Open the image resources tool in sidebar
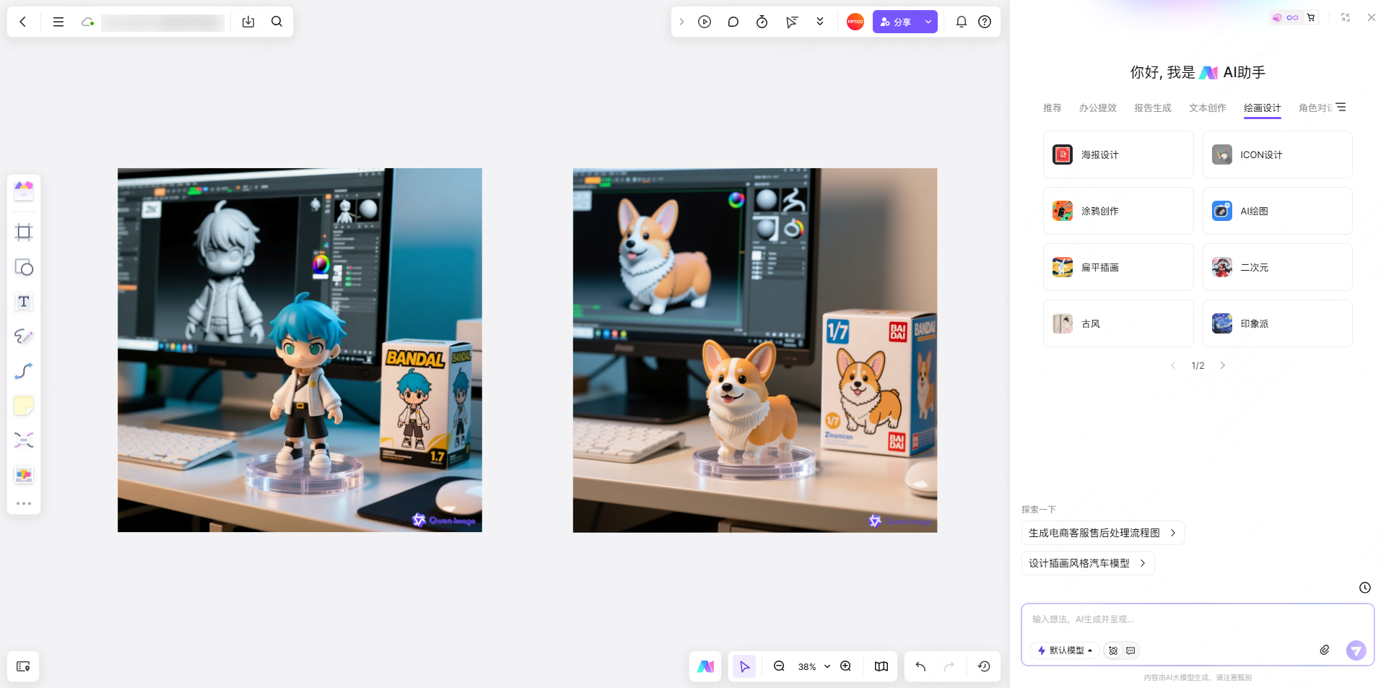Viewport: 1386px width, 688px height. click(x=24, y=475)
